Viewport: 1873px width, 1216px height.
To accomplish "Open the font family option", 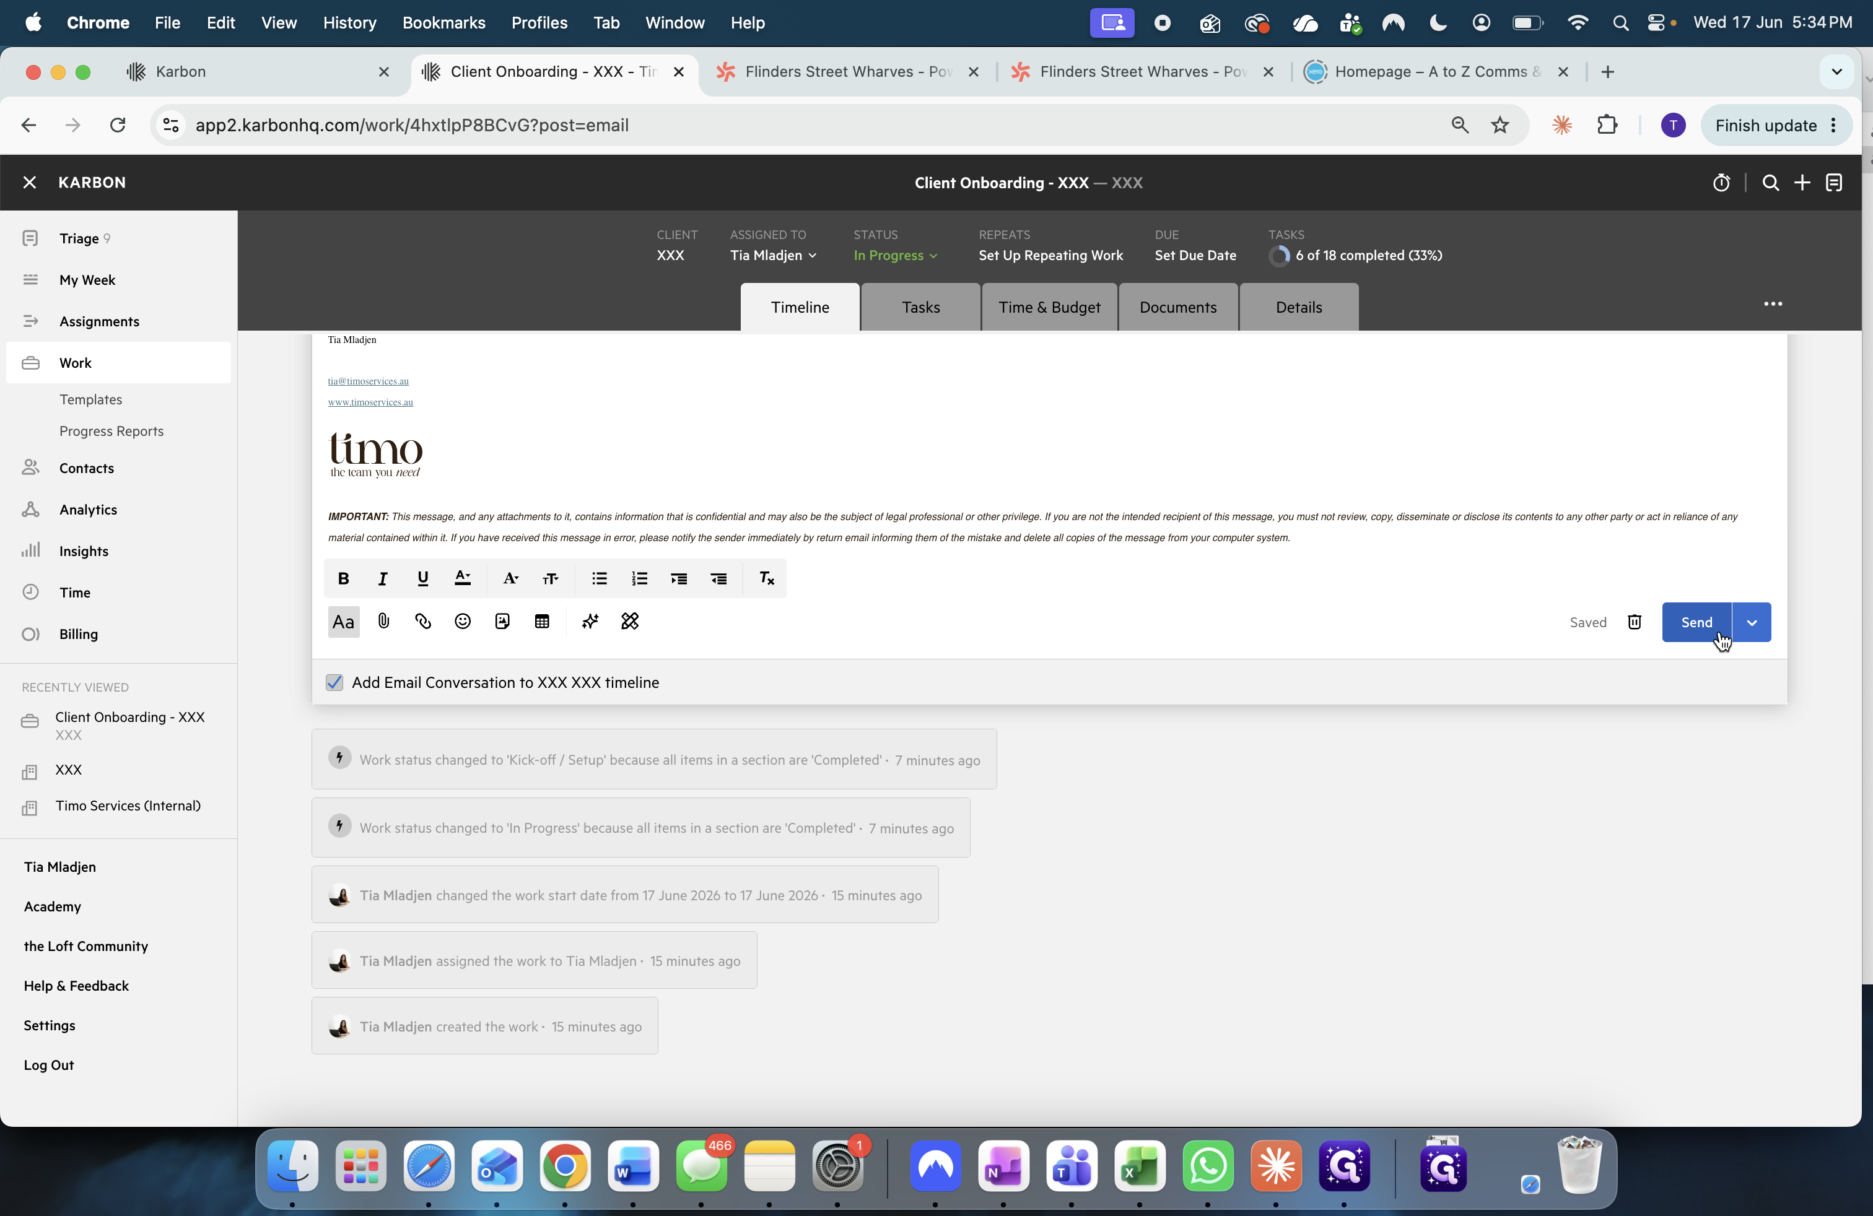I will coord(510,578).
